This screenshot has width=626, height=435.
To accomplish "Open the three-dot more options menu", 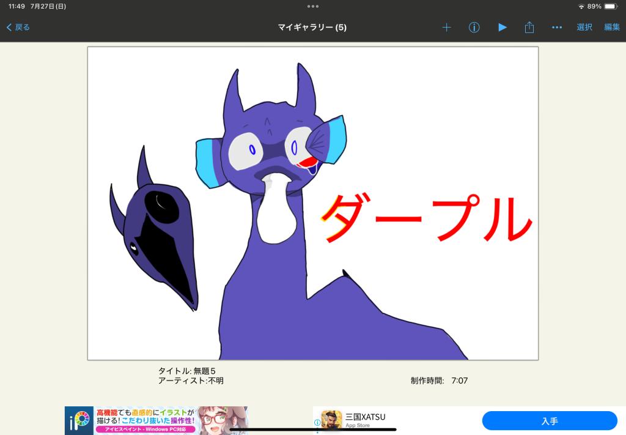I will pos(556,28).
